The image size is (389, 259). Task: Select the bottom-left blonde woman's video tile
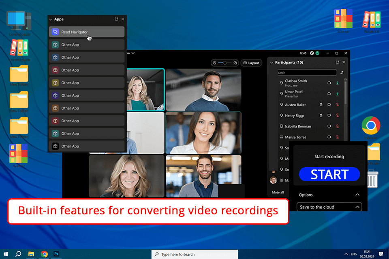[x=126, y=176]
